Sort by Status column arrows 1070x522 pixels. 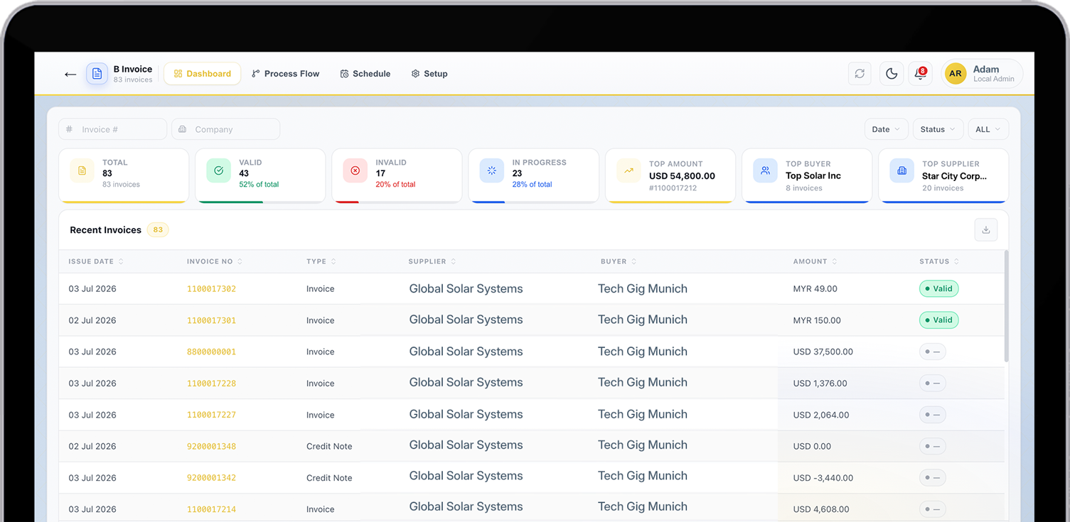956,262
